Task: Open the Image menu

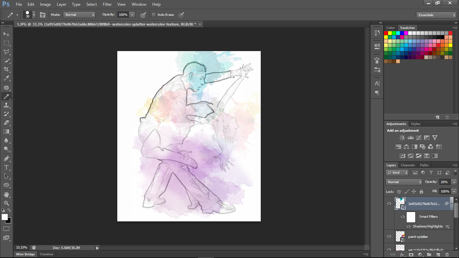Action: pyautogui.click(x=45, y=4)
